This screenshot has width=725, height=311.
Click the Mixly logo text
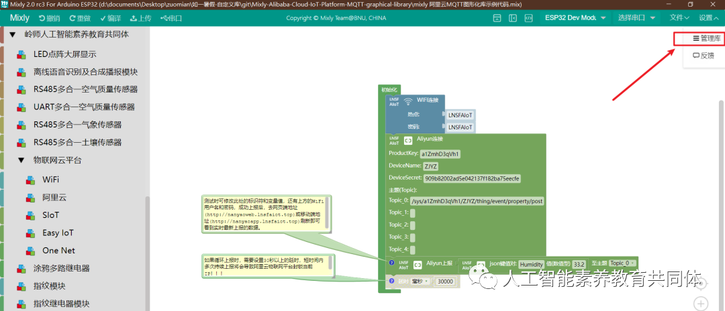click(x=19, y=18)
